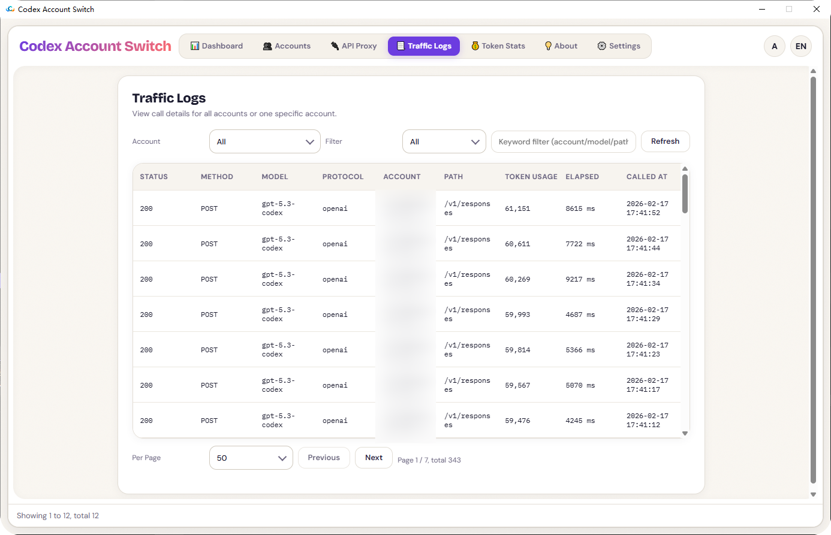
Task: Open the Per Page dropdown showing 50
Action: click(x=251, y=458)
